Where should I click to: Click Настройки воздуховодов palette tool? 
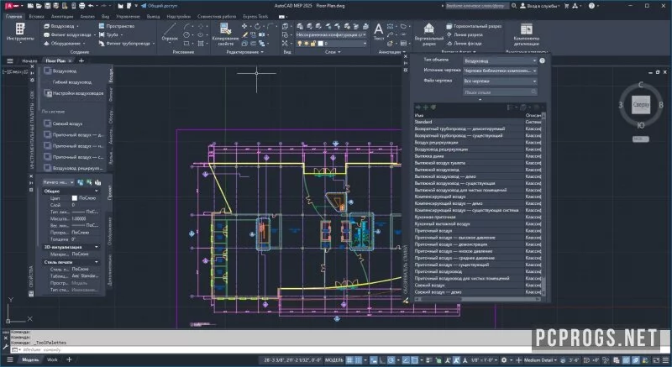click(73, 93)
